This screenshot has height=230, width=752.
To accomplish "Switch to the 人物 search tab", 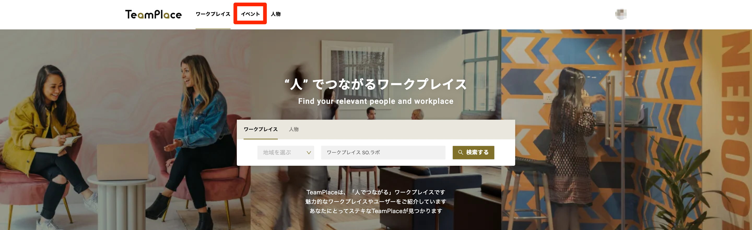I will (x=294, y=129).
